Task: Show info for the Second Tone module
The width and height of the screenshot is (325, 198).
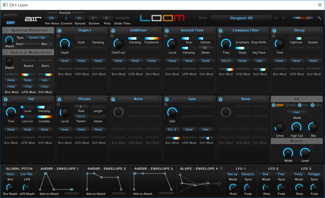Action: (166, 36)
